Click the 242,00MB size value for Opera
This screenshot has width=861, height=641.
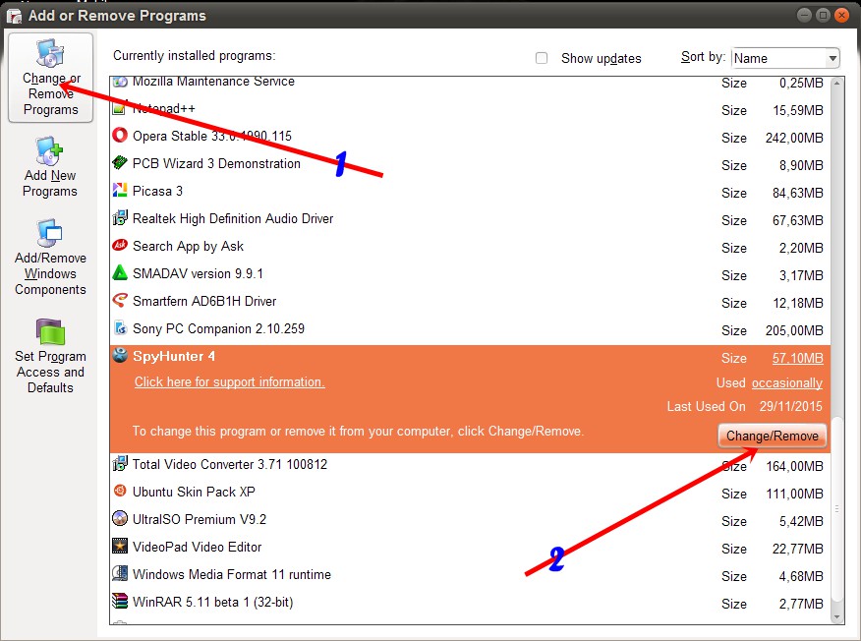coord(794,138)
